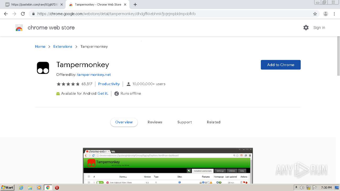The image size is (340, 191).
Task: Open the Chrome three-dot menu
Action: (334, 14)
